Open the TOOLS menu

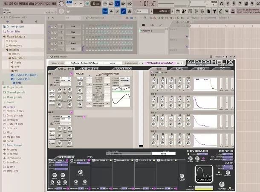[48, 3]
